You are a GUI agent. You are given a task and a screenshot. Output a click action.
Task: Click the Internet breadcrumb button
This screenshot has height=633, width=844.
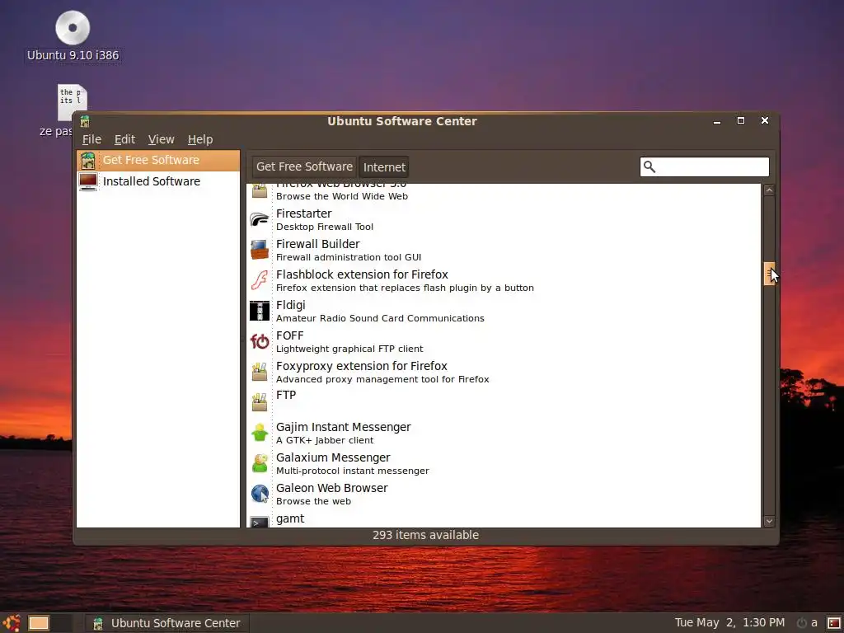click(x=384, y=167)
